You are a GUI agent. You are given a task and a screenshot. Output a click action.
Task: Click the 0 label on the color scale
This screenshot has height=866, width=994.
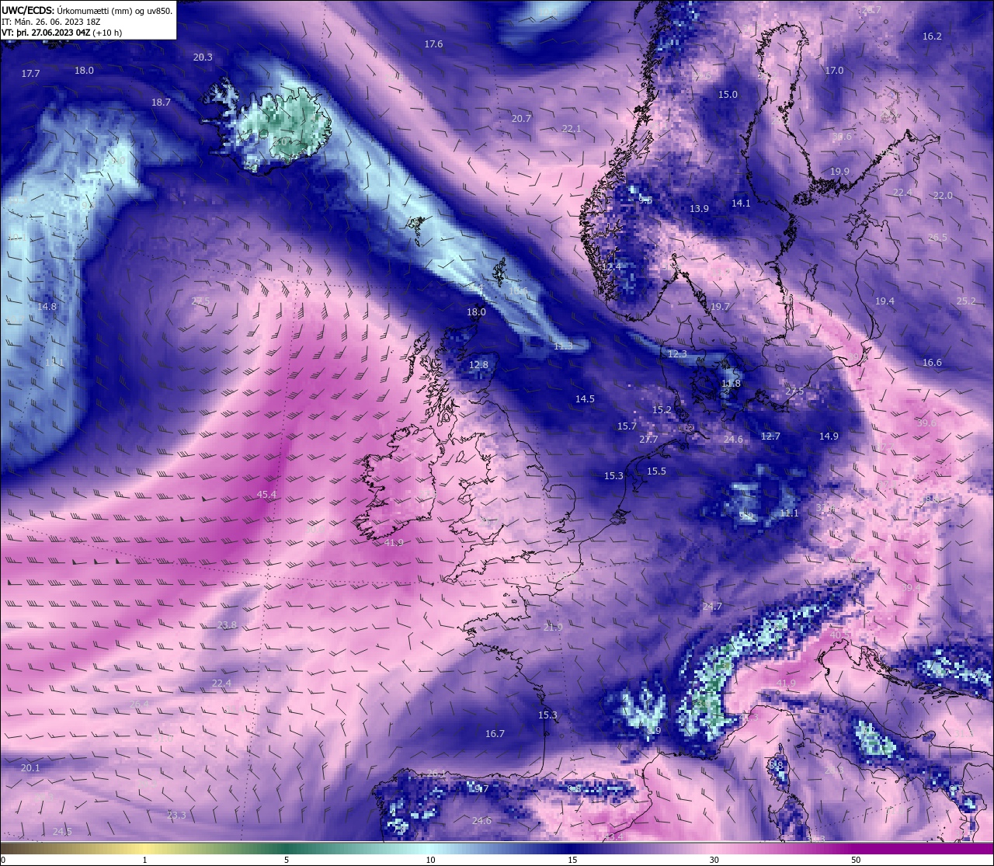[3, 860]
